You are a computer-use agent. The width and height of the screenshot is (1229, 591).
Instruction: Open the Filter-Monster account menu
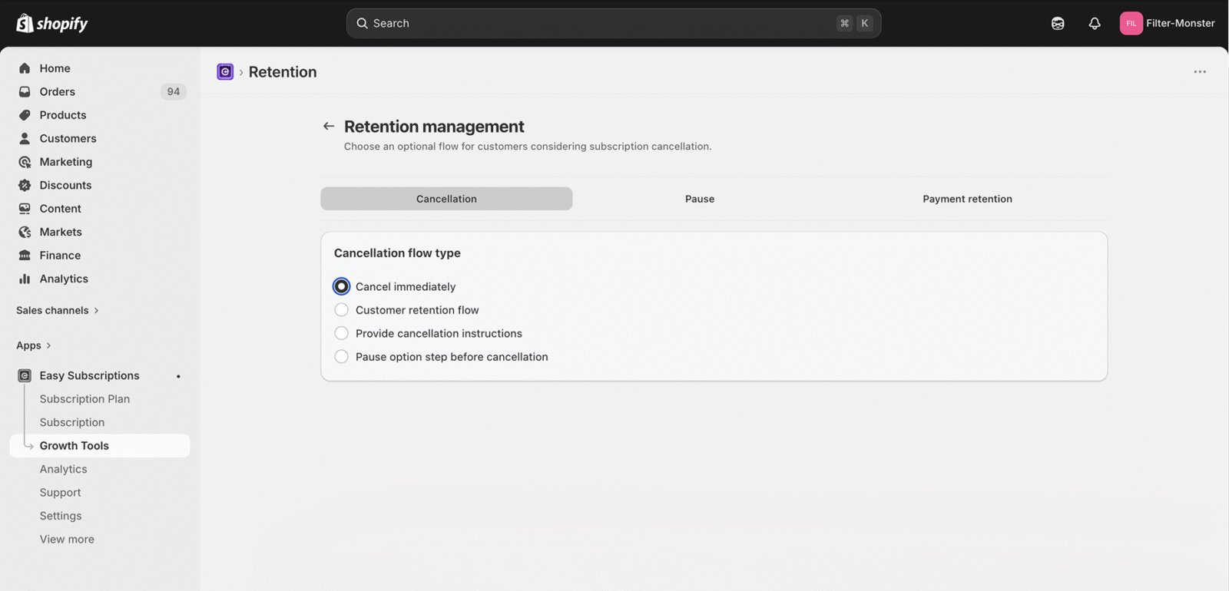pyautogui.click(x=1168, y=23)
